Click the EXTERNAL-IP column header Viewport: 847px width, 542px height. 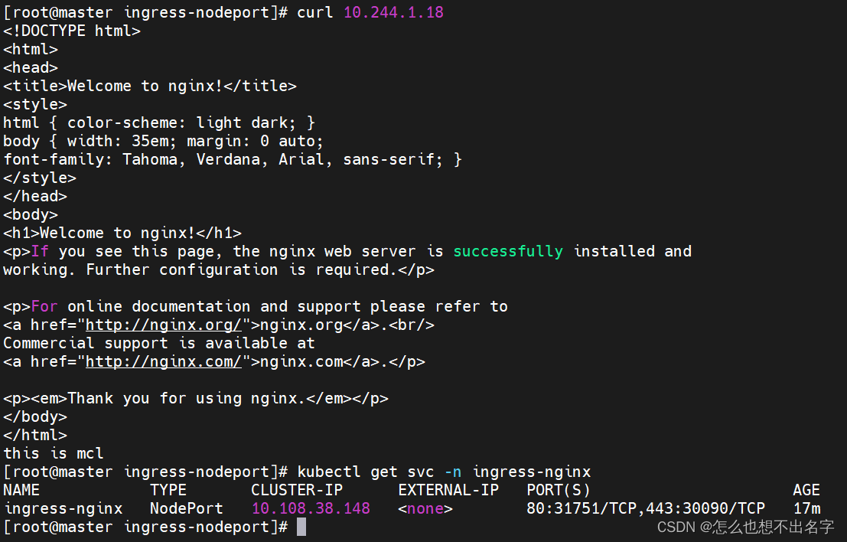(448, 490)
